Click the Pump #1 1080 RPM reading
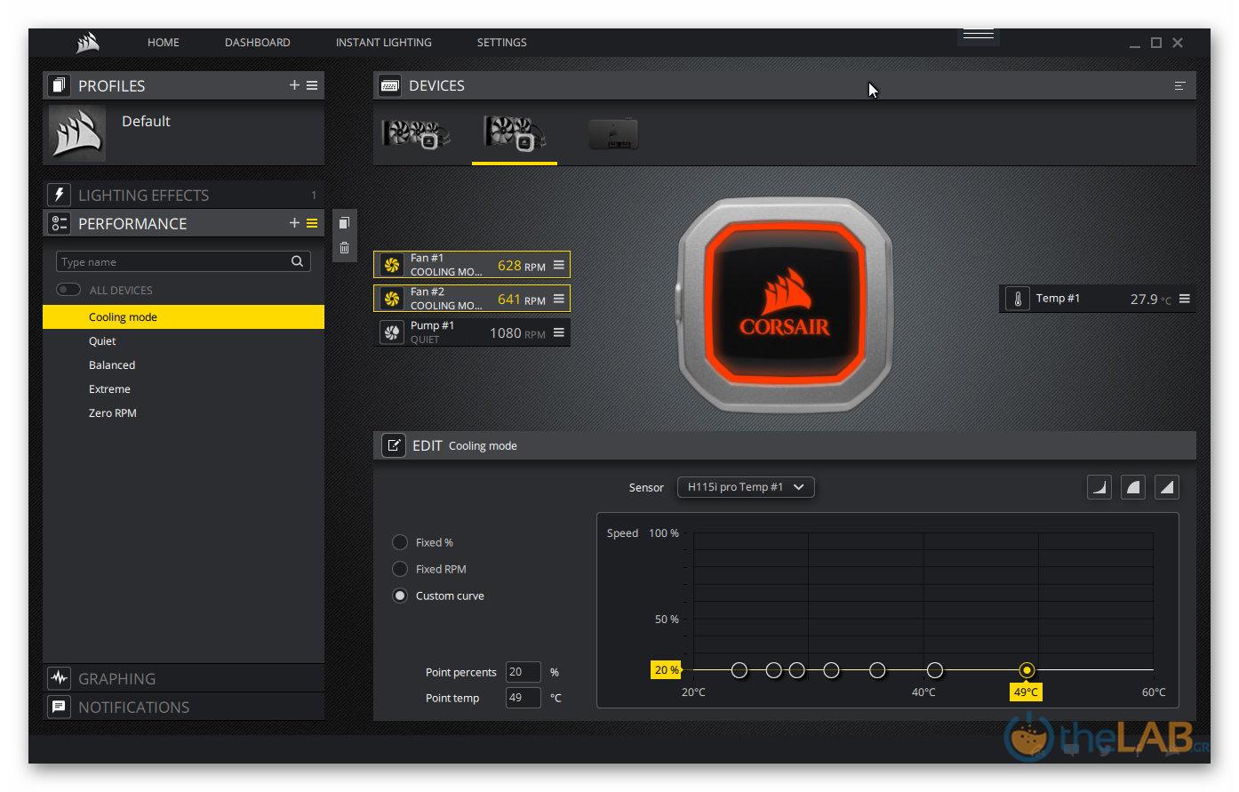1239x792 pixels. point(518,332)
